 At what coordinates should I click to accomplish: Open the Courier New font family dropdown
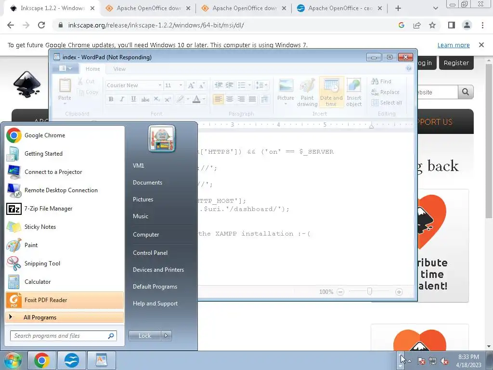point(160,85)
